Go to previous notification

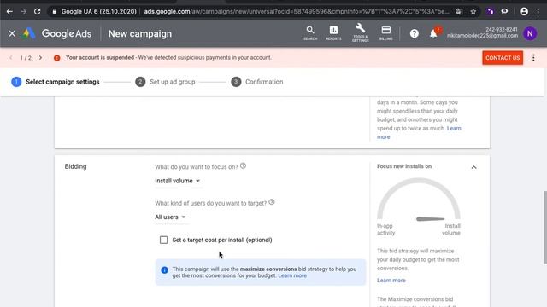point(11,57)
